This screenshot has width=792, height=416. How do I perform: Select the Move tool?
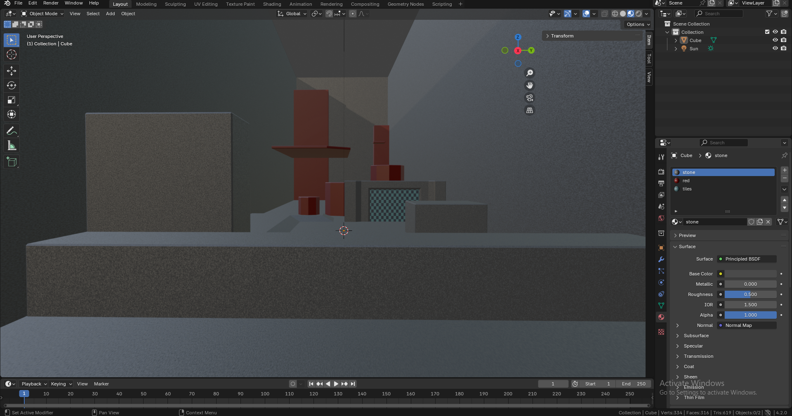[12, 71]
